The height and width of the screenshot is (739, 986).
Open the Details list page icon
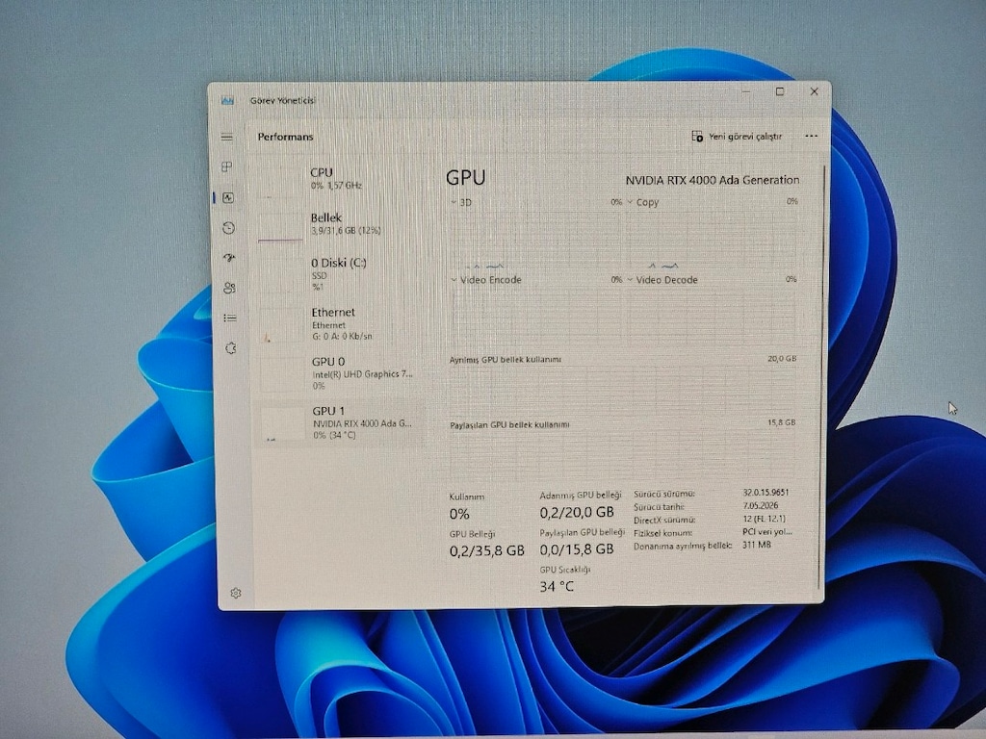tap(230, 318)
